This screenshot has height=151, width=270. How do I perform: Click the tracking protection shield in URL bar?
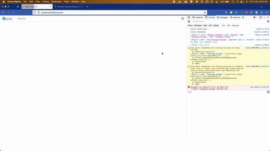35,13
